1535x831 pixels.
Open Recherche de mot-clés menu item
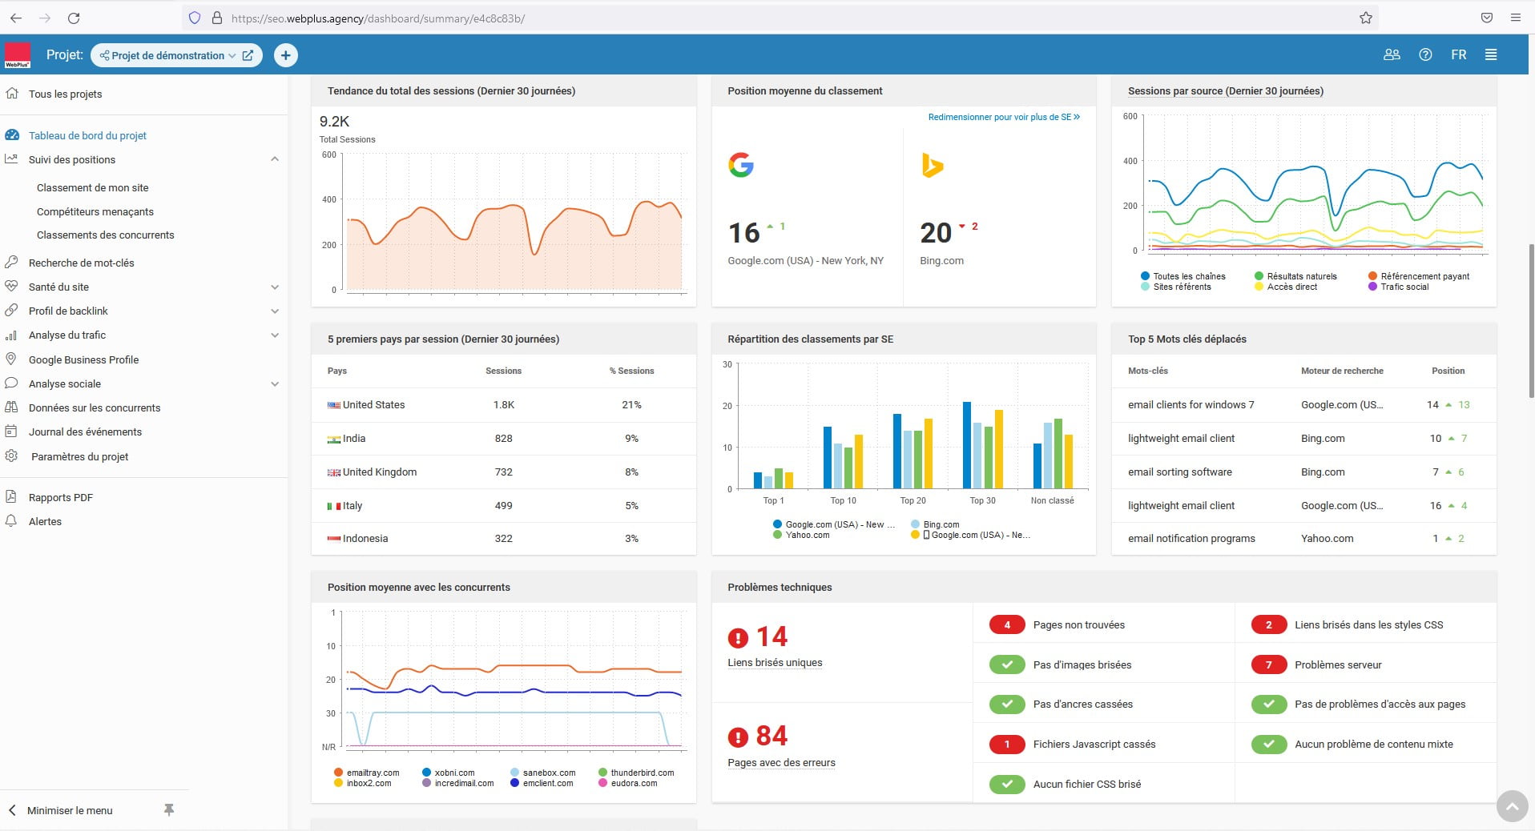(81, 263)
